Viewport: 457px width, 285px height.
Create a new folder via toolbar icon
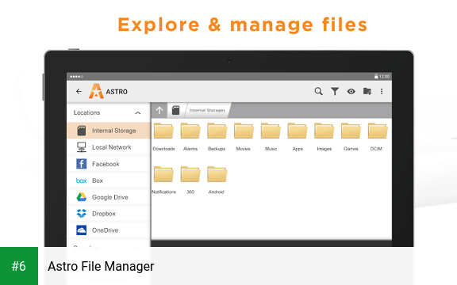point(367,91)
